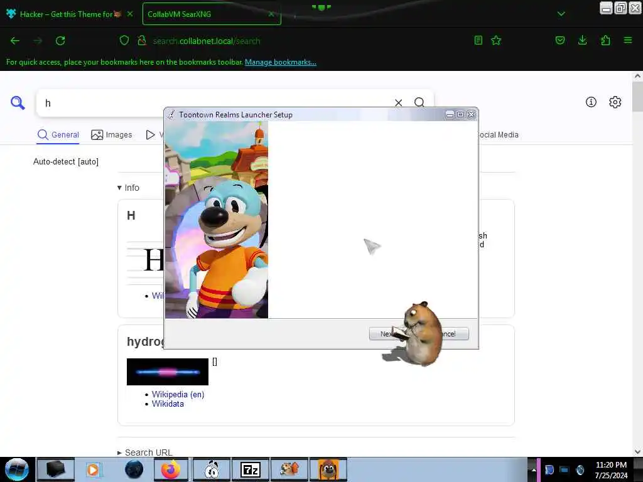Open the dark globe taskbar app

click(x=134, y=469)
